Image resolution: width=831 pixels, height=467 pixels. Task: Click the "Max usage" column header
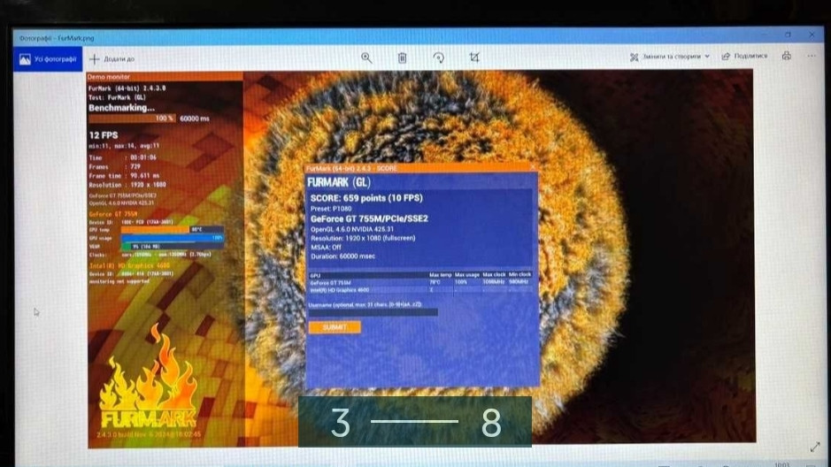(467, 275)
